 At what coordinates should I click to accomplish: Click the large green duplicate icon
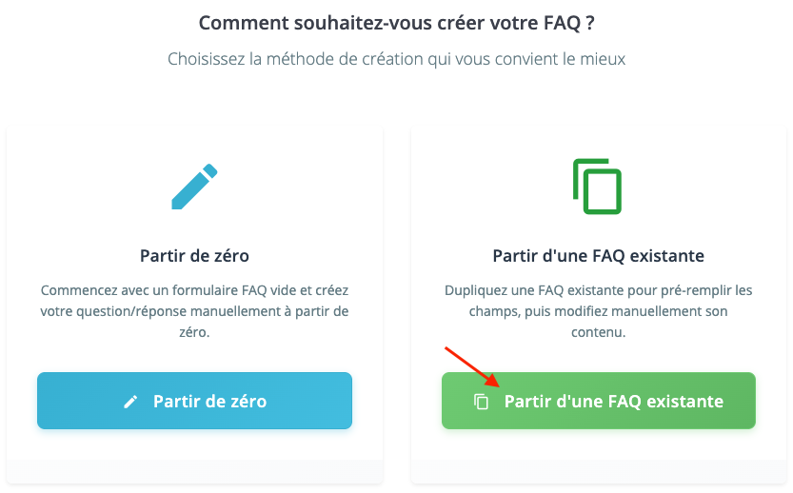(598, 187)
